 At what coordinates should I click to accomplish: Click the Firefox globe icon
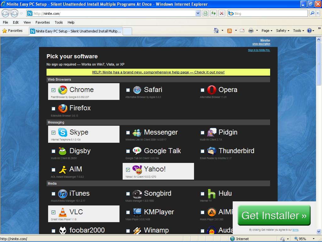63,108
